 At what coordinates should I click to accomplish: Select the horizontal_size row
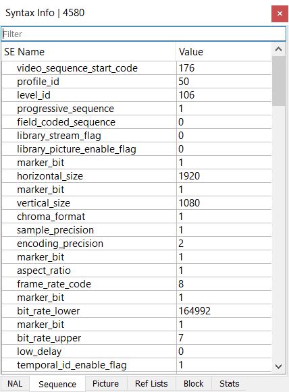pyautogui.click(x=136, y=176)
